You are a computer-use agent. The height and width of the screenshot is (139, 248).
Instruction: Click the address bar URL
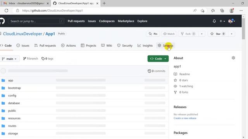pos(52,10)
